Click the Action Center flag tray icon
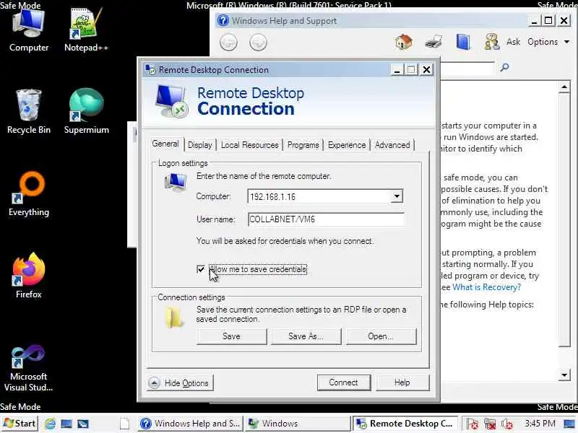578x433 pixels. click(473, 424)
